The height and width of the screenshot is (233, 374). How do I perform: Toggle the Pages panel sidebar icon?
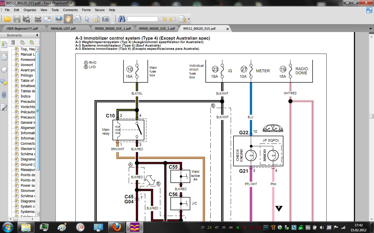4,57
